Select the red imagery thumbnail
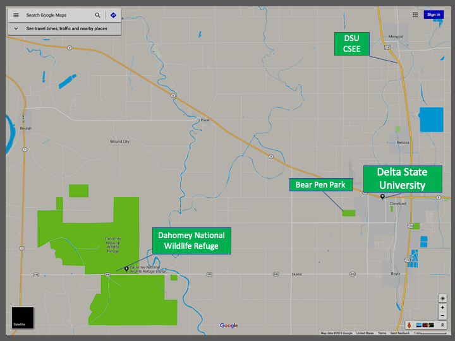This screenshot has width=455, height=341. [425, 325]
